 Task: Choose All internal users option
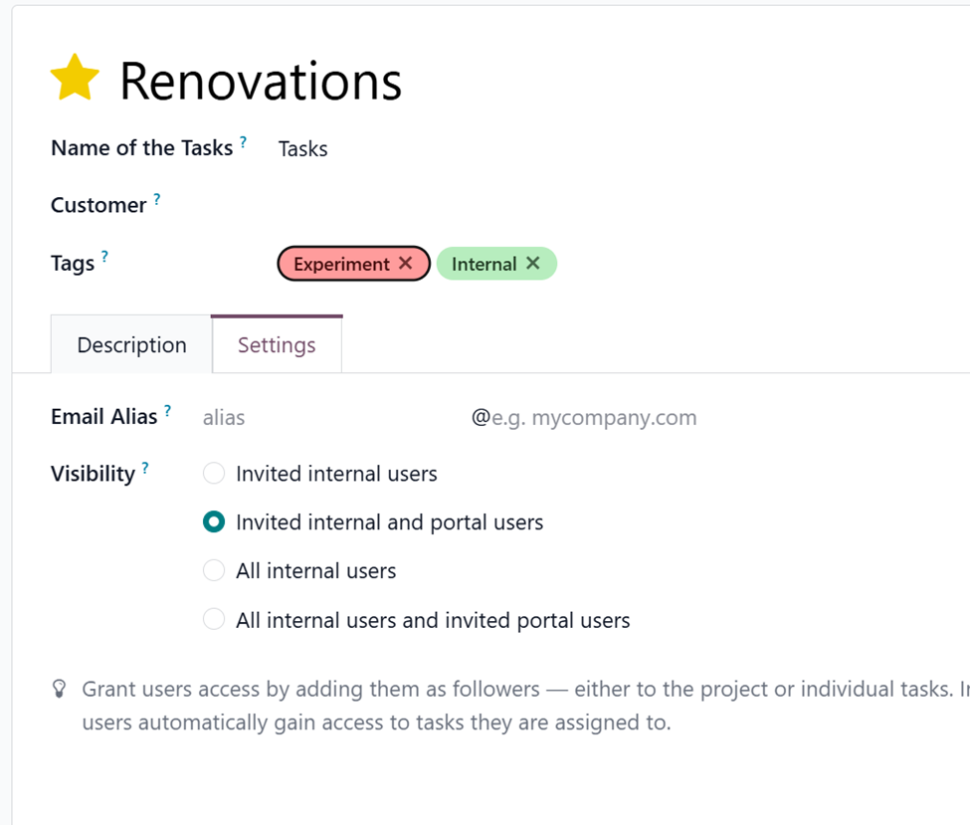[214, 571]
